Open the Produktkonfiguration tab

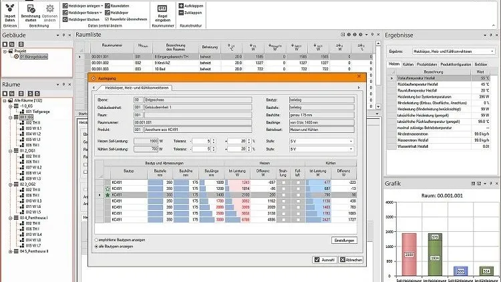tap(456, 64)
